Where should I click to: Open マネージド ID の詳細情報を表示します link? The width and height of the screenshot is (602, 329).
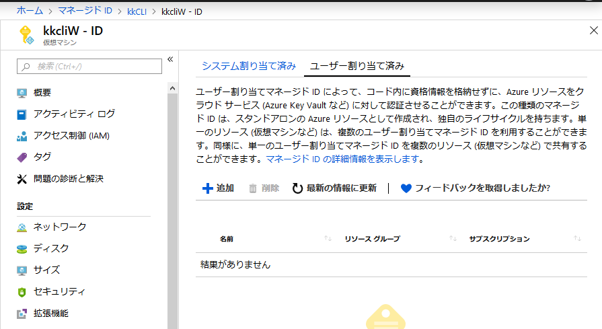click(x=343, y=159)
